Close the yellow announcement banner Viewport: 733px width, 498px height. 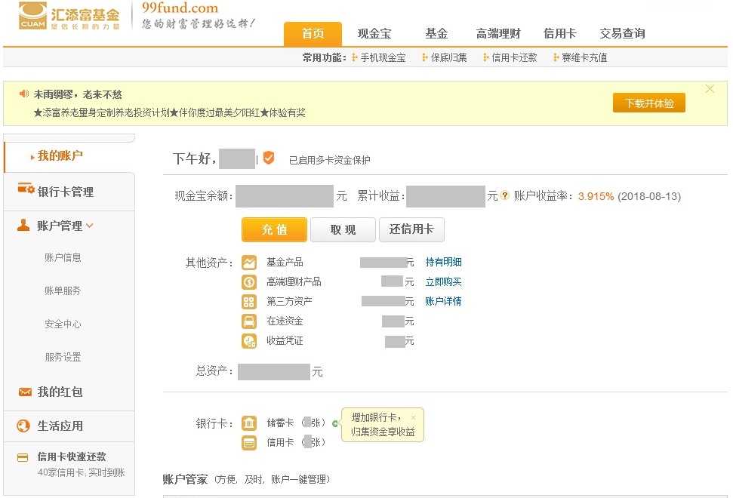(x=710, y=89)
